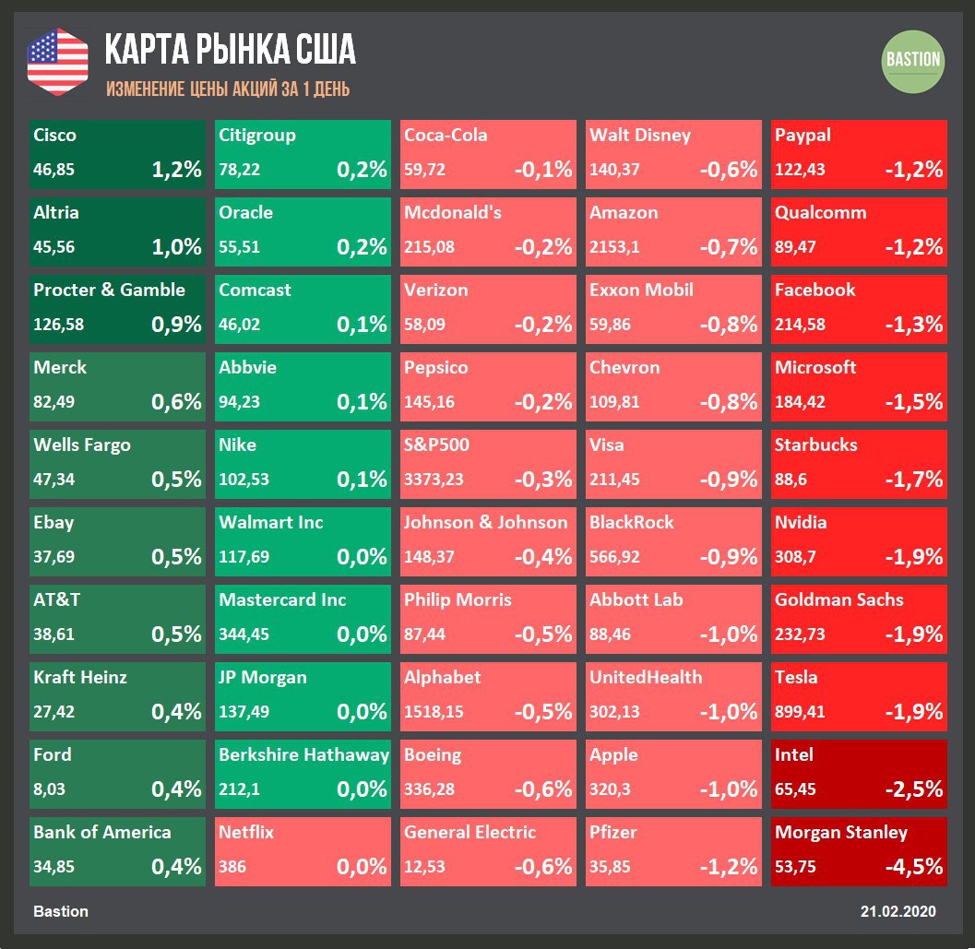Click the Walt Disney tile
The image size is (975, 949).
click(x=673, y=154)
